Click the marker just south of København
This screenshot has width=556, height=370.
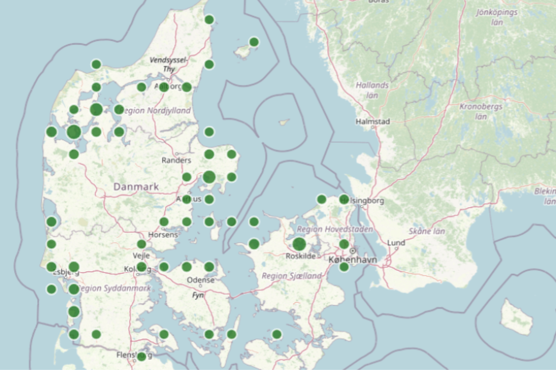coord(344,267)
